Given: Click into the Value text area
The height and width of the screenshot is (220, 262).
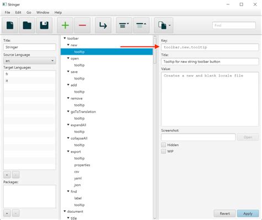Looking at the screenshot, I should [x=210, y=99].
